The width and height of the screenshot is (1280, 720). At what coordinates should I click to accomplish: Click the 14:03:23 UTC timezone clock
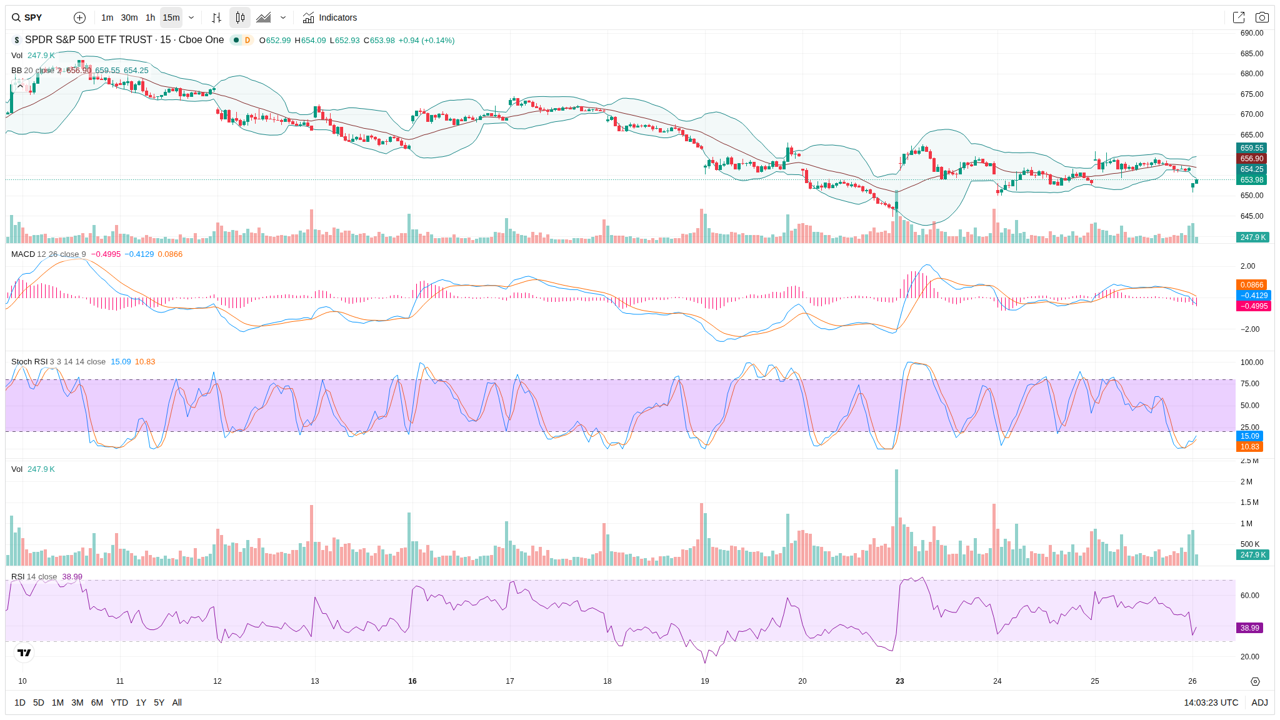click(x=1211, y=702)
